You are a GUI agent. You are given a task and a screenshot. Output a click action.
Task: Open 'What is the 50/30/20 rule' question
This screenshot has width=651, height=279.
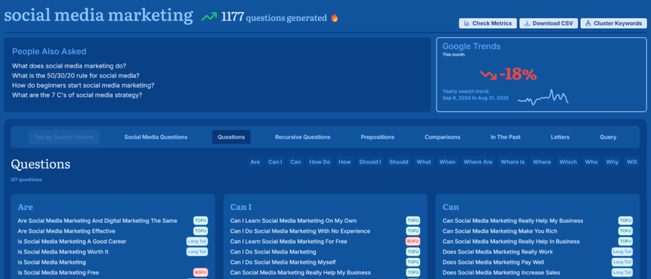pyautogui.click(x=76, y=75)
